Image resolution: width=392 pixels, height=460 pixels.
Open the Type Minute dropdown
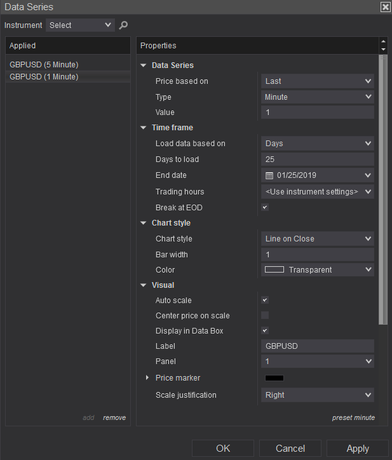click(x=318, y=97)
